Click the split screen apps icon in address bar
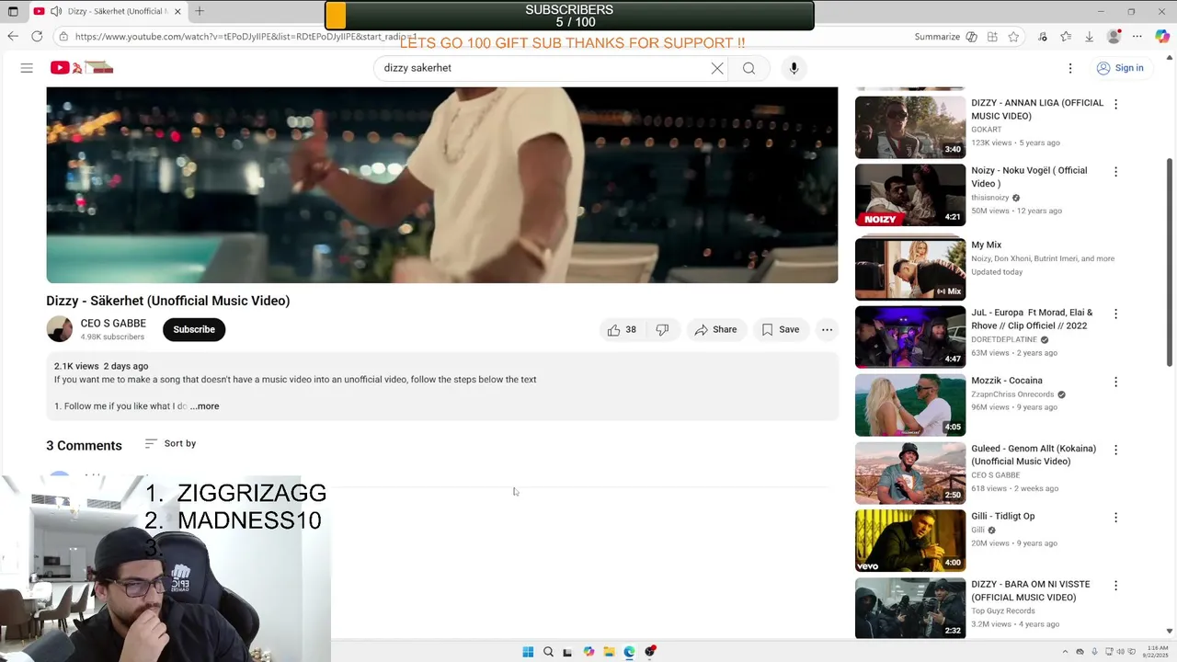1177x662 pixels. coord(992,37)
